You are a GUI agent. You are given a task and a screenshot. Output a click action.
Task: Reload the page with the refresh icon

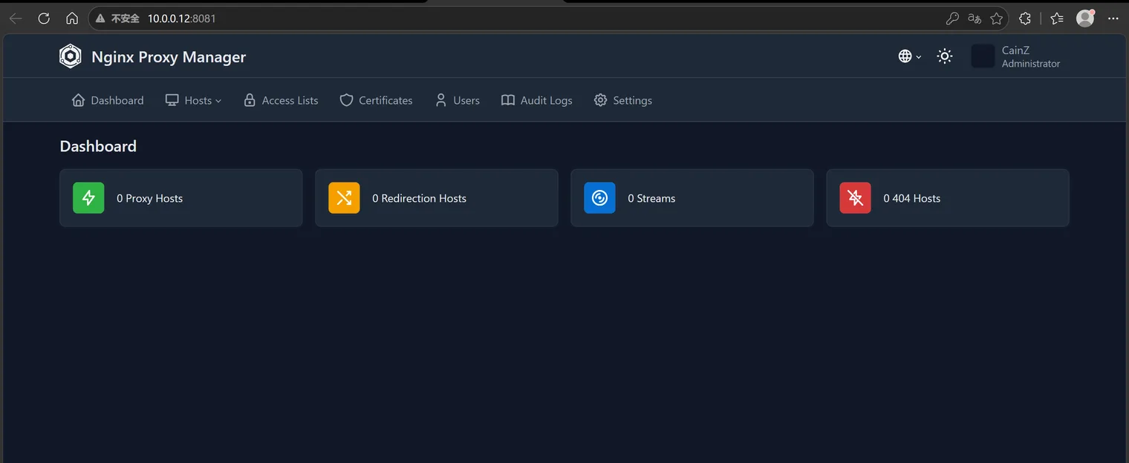click(44, 19)
